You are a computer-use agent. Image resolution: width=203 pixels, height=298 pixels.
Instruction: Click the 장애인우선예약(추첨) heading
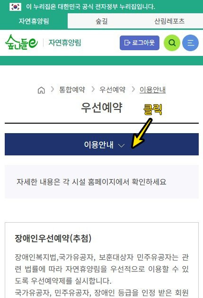coord(53,238)
